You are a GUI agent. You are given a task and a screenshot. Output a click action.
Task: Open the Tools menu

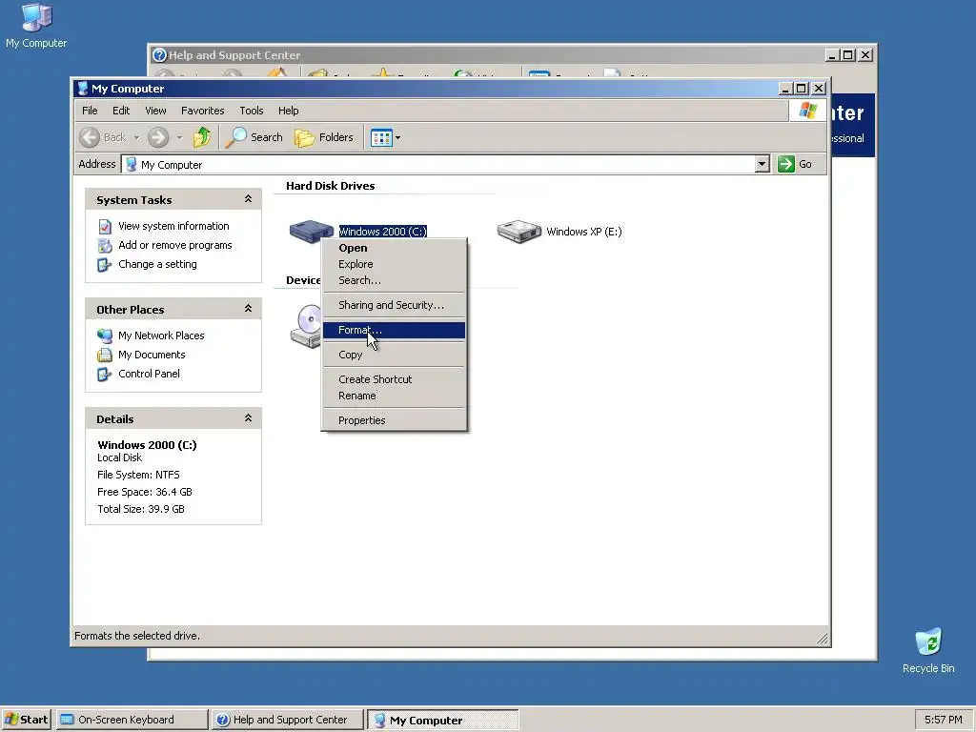point(252,111)
